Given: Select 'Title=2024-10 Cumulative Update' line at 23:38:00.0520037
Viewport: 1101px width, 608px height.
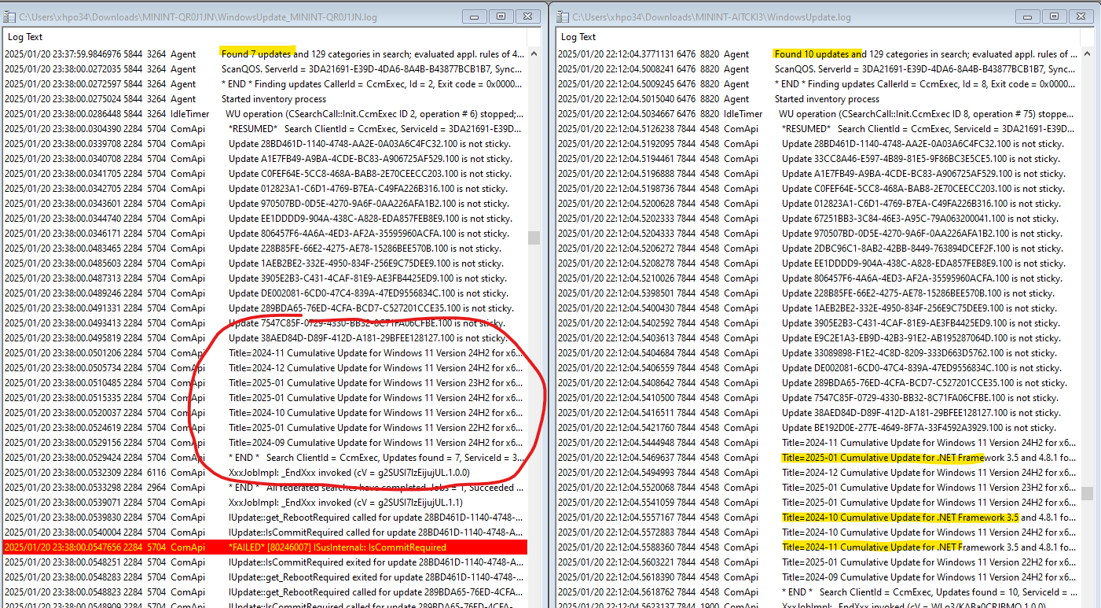Looking at the screenshot, I should click(x=265, y=413).
